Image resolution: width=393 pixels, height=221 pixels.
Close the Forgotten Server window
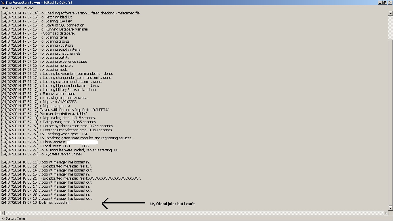[x=390, y=3]
